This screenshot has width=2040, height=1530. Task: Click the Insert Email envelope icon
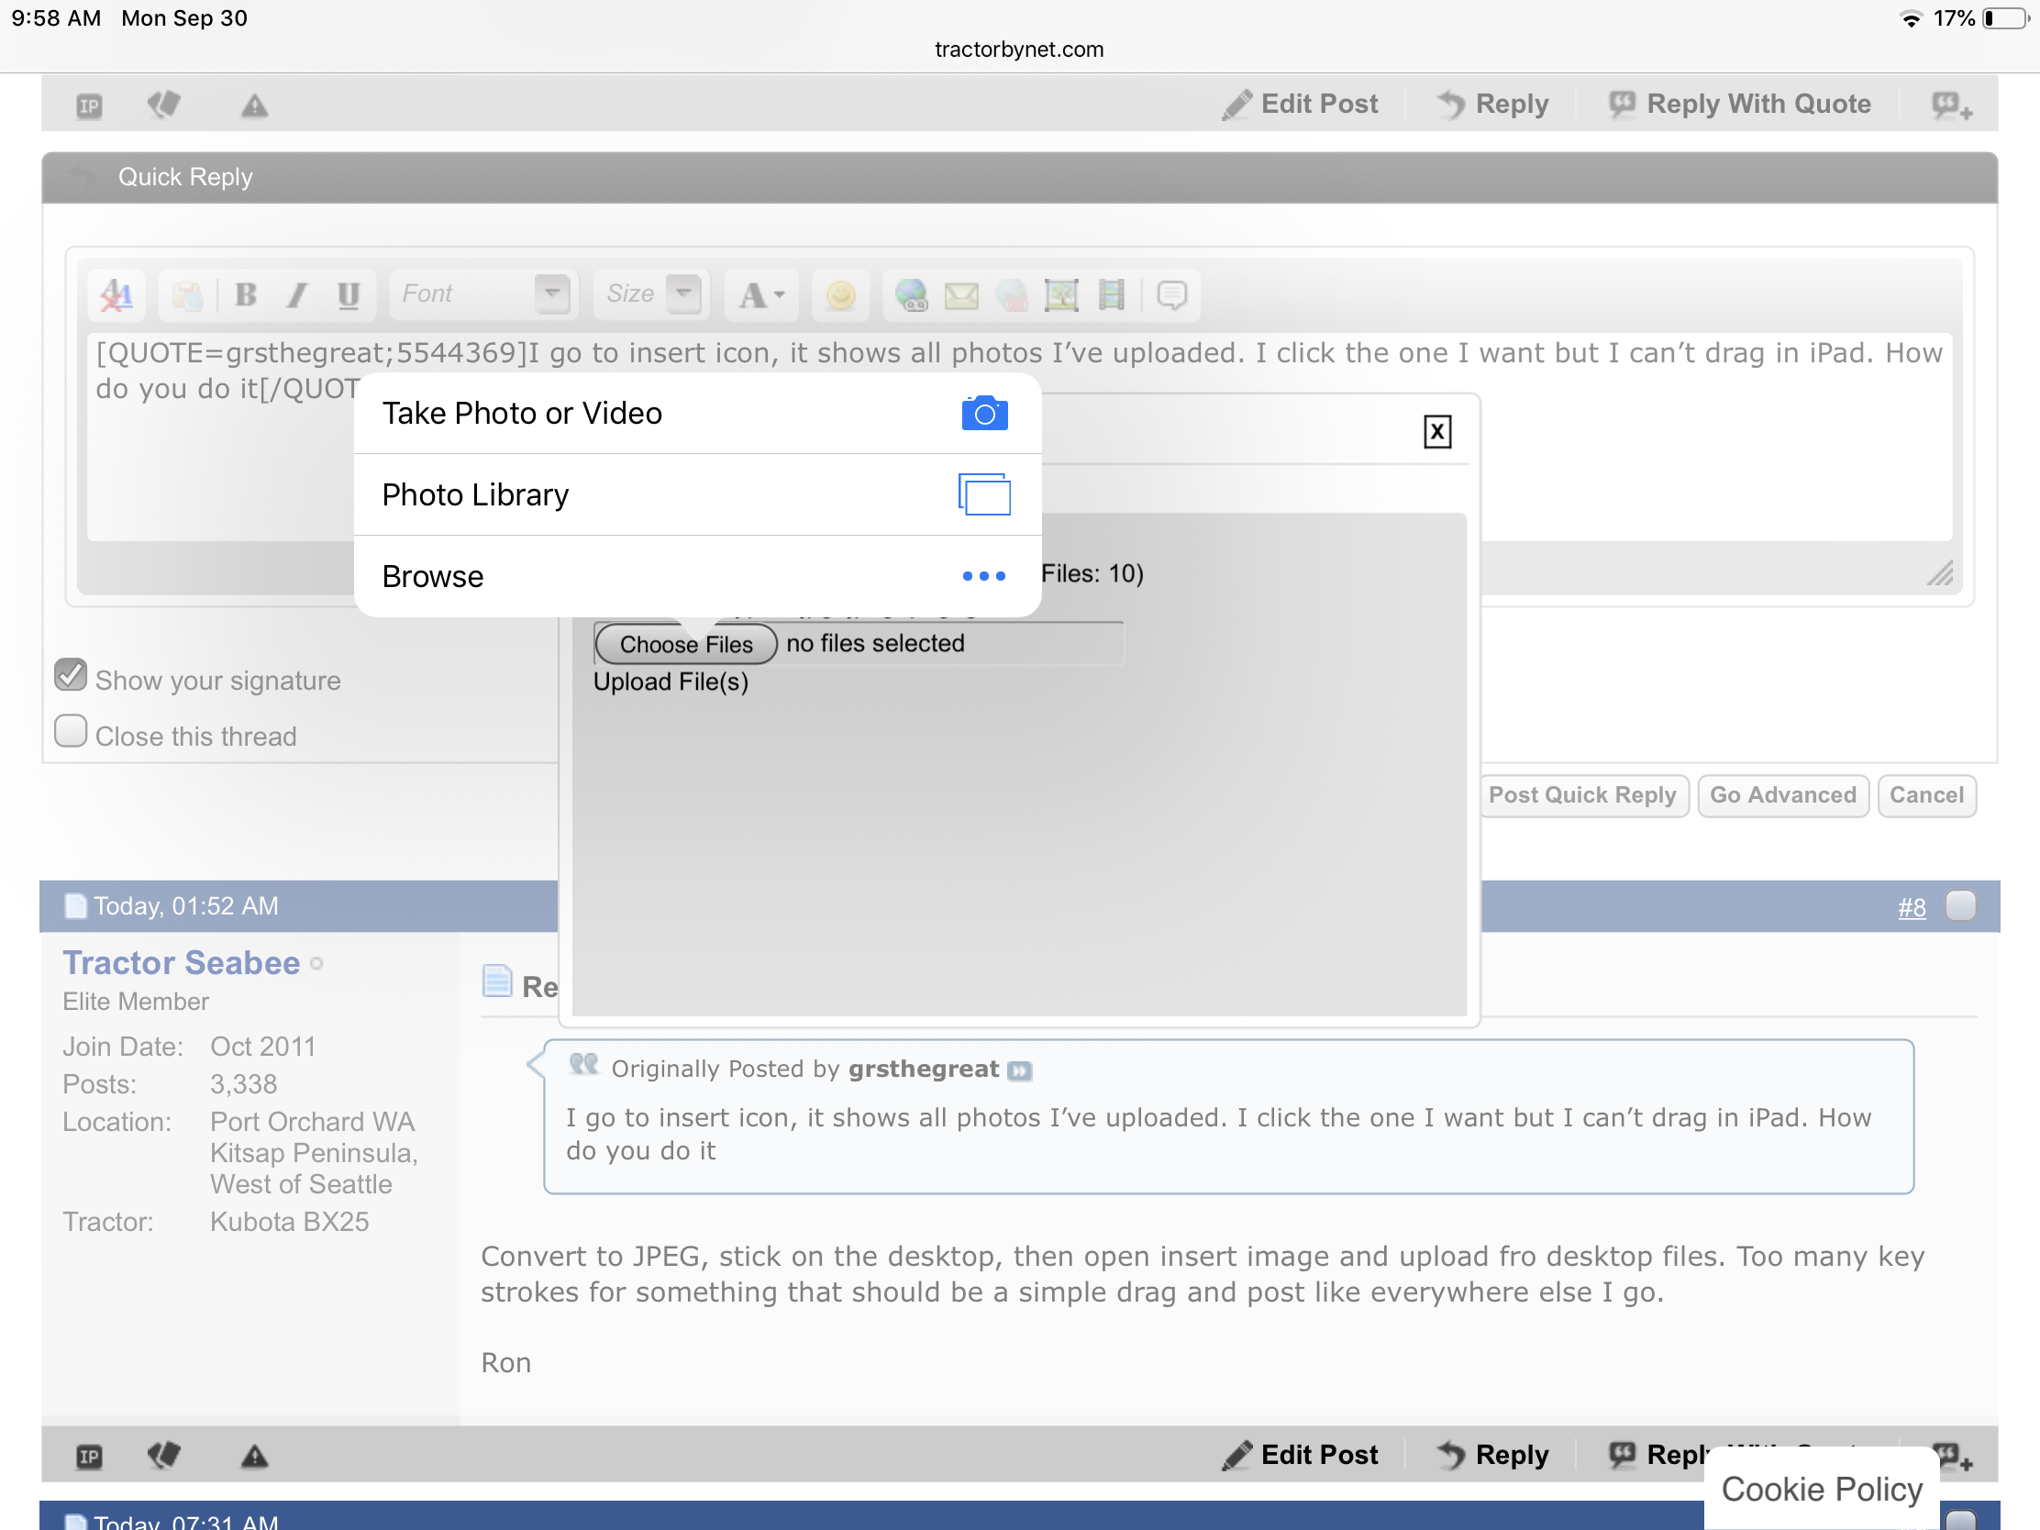tap(961, 295)
